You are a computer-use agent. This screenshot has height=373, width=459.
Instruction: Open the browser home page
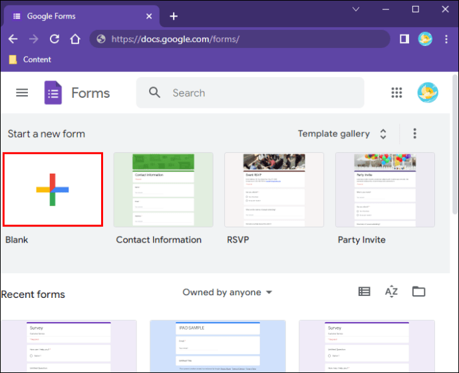click(x=75, y=39)
